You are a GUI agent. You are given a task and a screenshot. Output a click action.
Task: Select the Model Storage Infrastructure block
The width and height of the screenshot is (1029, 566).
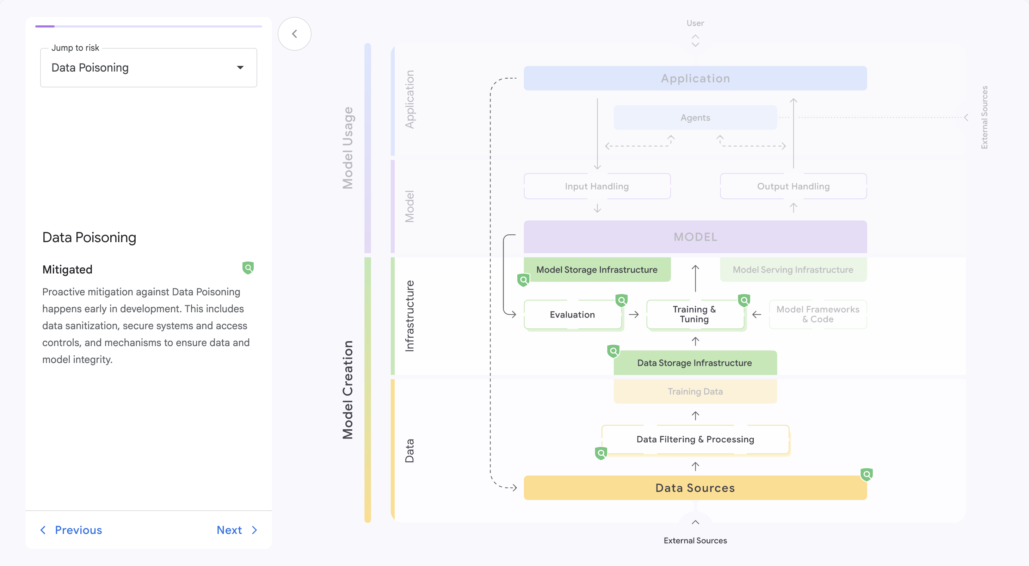pyautogui.click(x=597, y=270)
